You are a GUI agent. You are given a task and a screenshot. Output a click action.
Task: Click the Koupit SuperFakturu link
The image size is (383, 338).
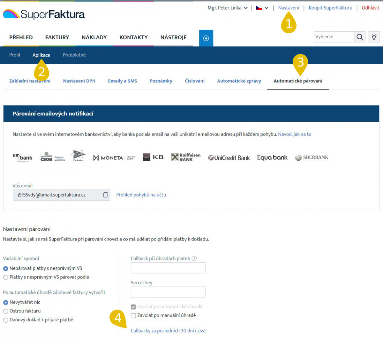tap(330, 8)
